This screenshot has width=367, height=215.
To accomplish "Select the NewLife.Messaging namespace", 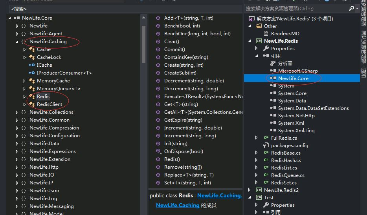I will (x=51, y=206).
